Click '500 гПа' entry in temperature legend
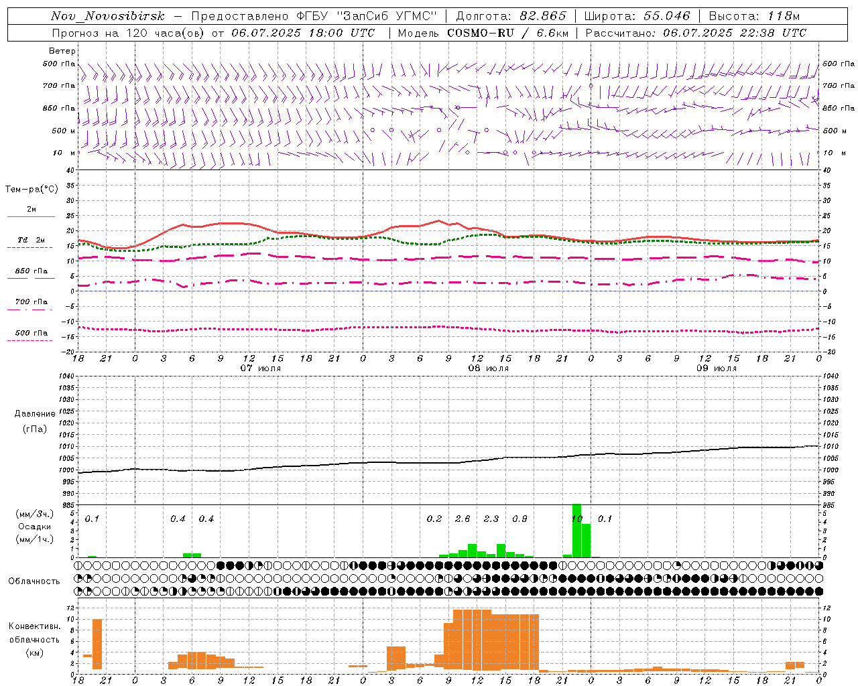 (31, 333)
